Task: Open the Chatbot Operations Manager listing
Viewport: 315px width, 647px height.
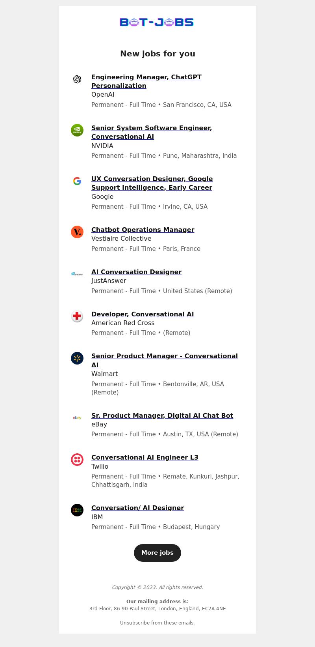Action: tap(143, 230)
